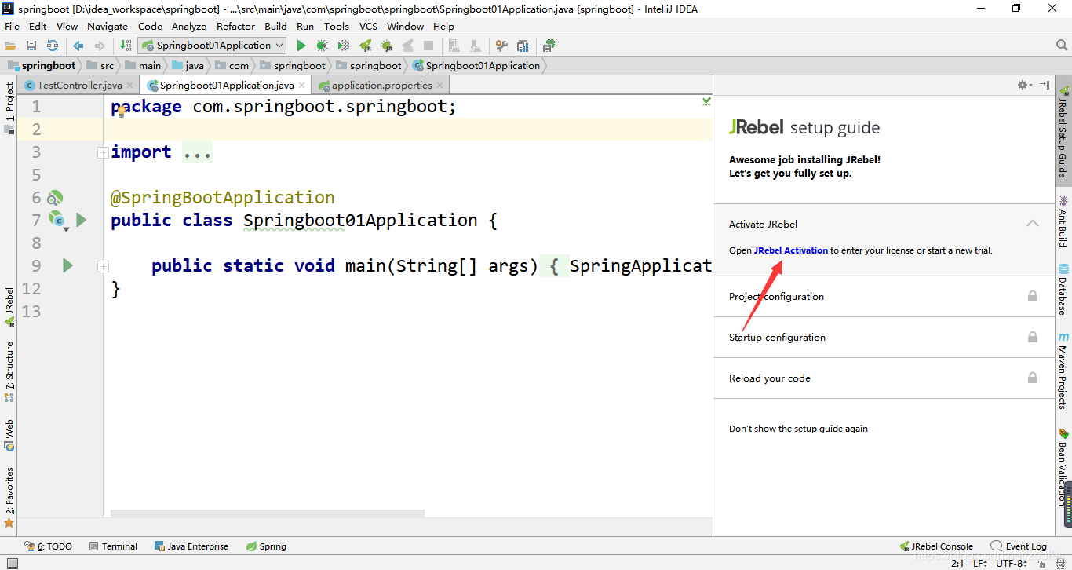The height and width of the screenshot is (570, 1072).
Task: Open the Java Enterprise tool window
Action: 191,546
